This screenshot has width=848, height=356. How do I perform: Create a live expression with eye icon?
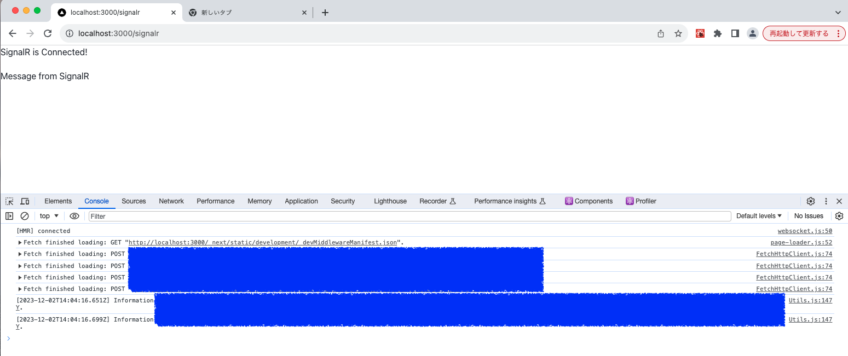[74, 216]
